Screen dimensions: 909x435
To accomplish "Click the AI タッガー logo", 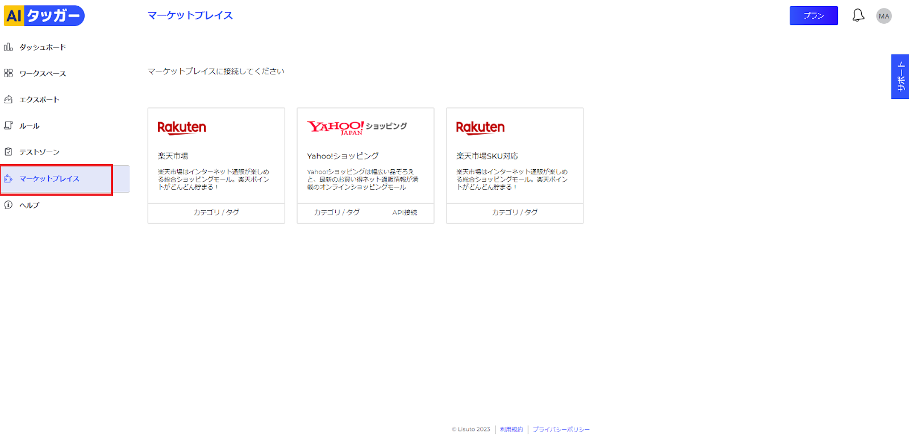I will pos(44,16).
